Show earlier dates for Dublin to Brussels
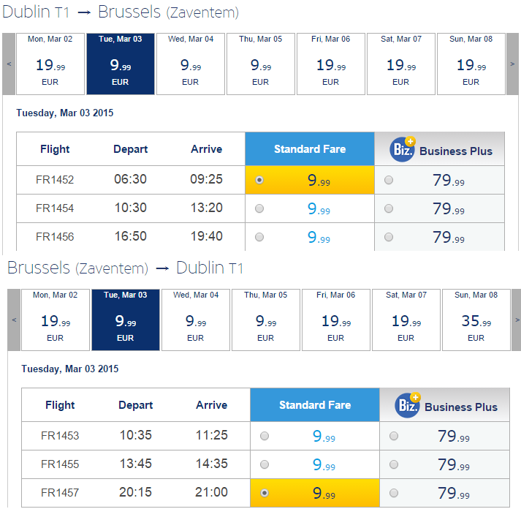The image size is (521, 509). (9, 64)
